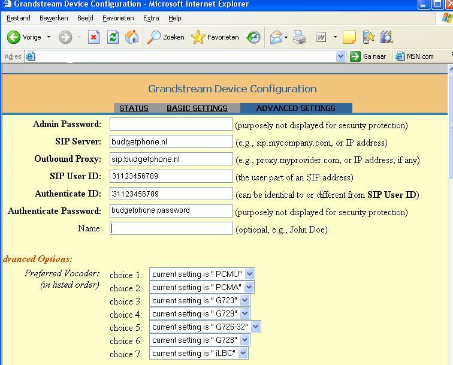453x365 pixels.
Task: Click the Admin Password field
Action: (171, 124)
